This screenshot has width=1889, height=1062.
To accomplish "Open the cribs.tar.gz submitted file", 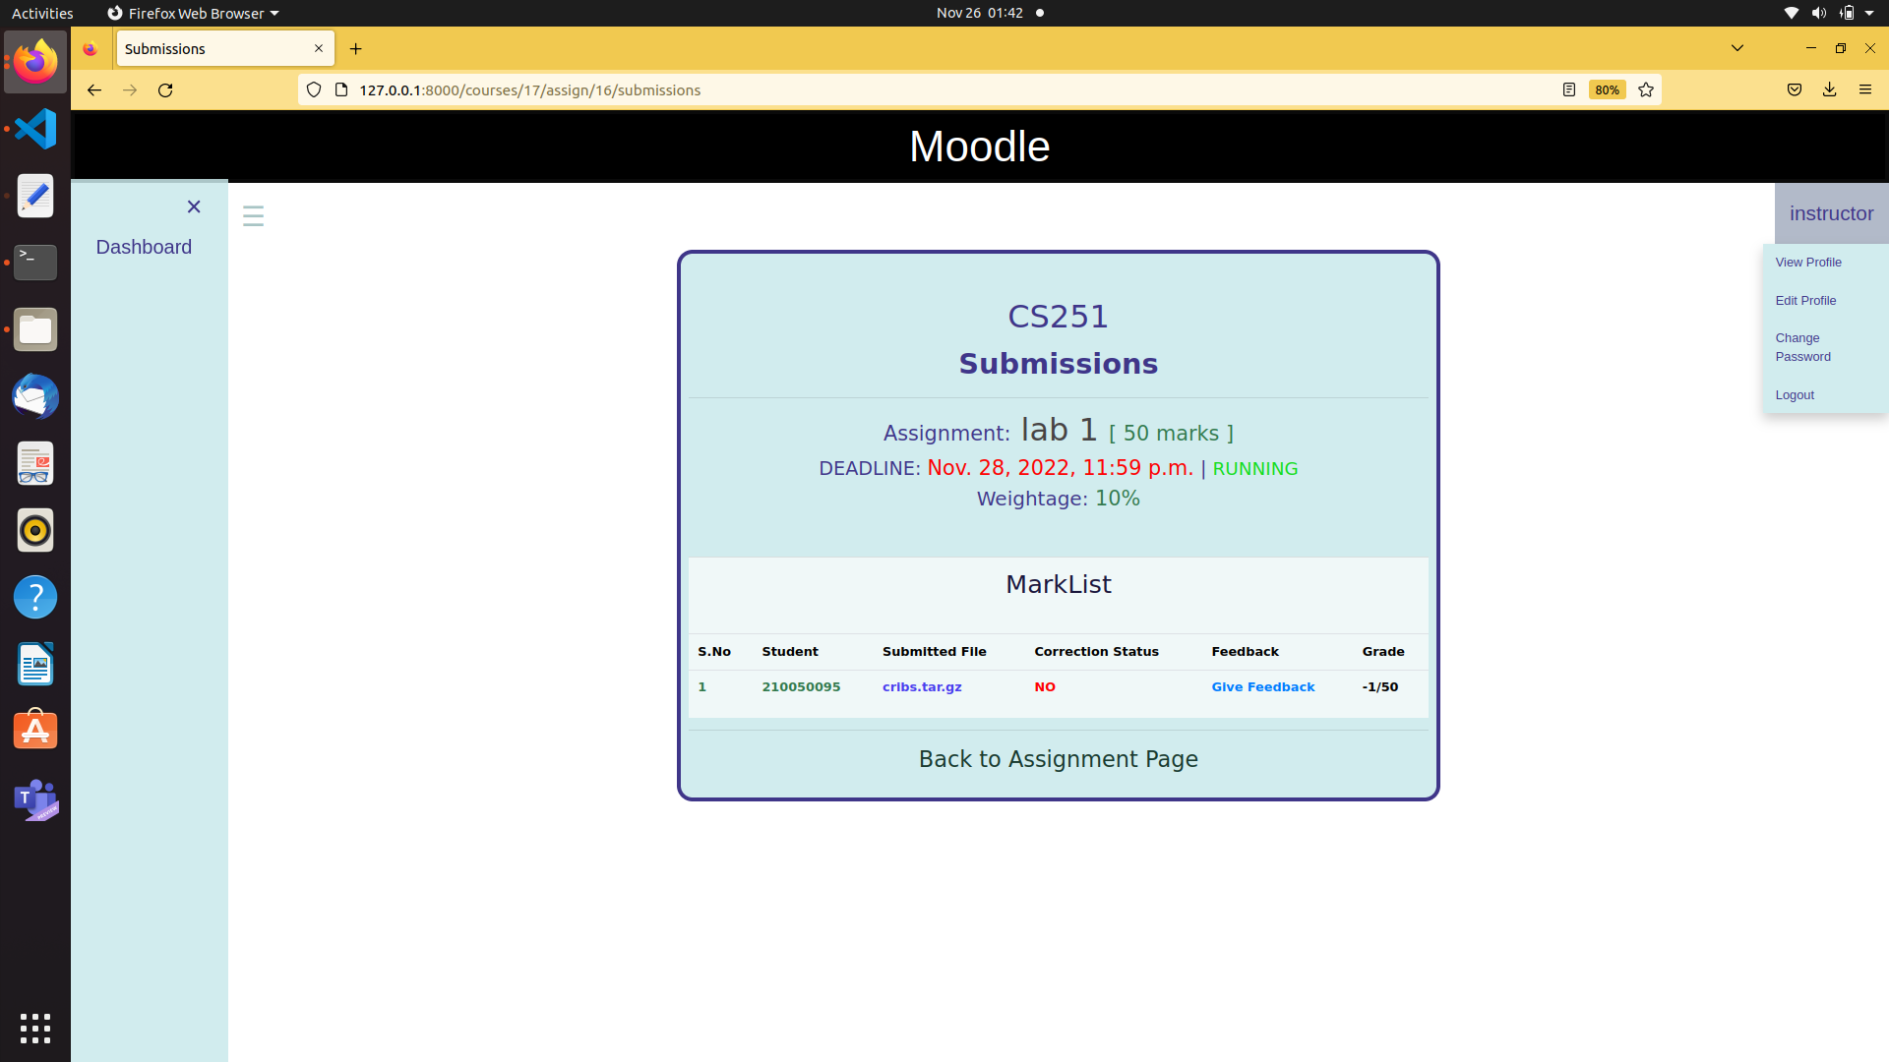I will (x=922, y=687).
